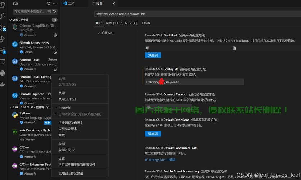Open manage gear for Remote - SSH
The image size is (301, 180).
pos(55,69)
